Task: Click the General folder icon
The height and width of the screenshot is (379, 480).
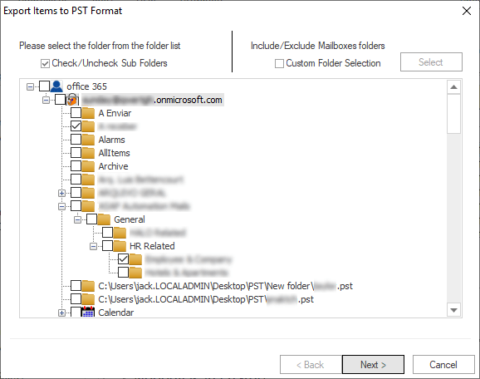Action: point(104,219)
